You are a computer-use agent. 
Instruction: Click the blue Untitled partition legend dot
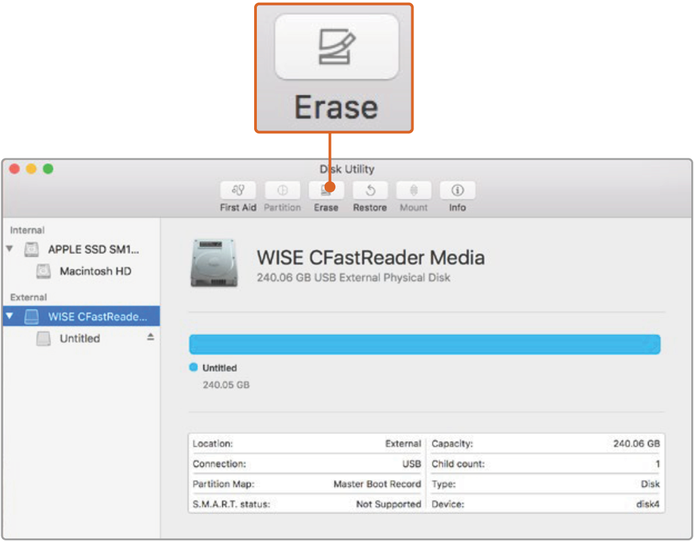tap(193, 368)
